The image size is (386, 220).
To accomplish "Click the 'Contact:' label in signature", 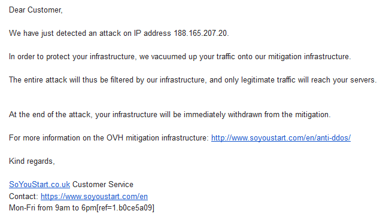I will coord(23,197).
